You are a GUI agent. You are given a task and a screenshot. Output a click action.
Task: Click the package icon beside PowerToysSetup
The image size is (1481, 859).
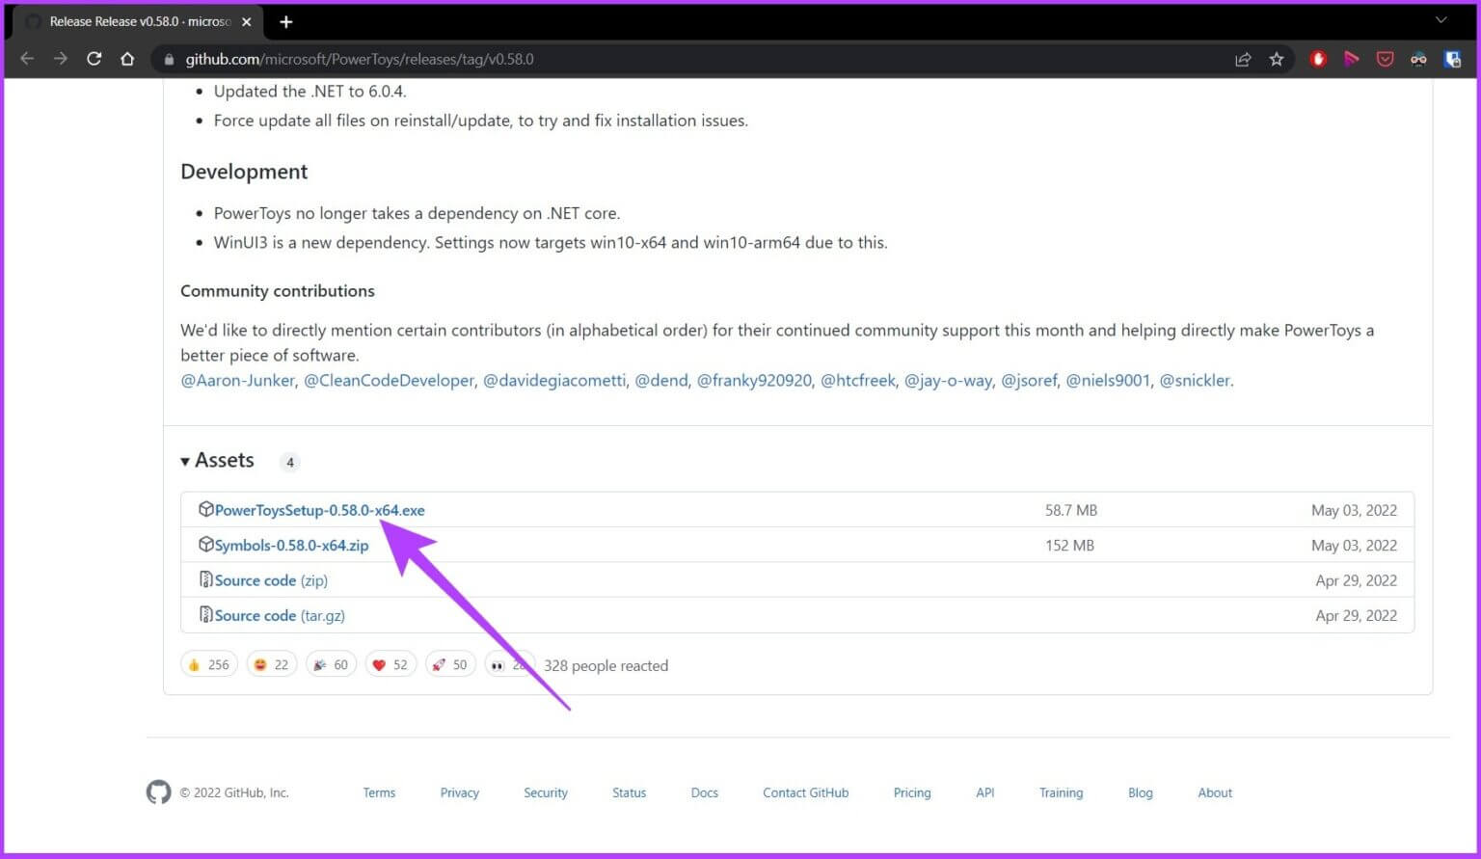(205, 509)
